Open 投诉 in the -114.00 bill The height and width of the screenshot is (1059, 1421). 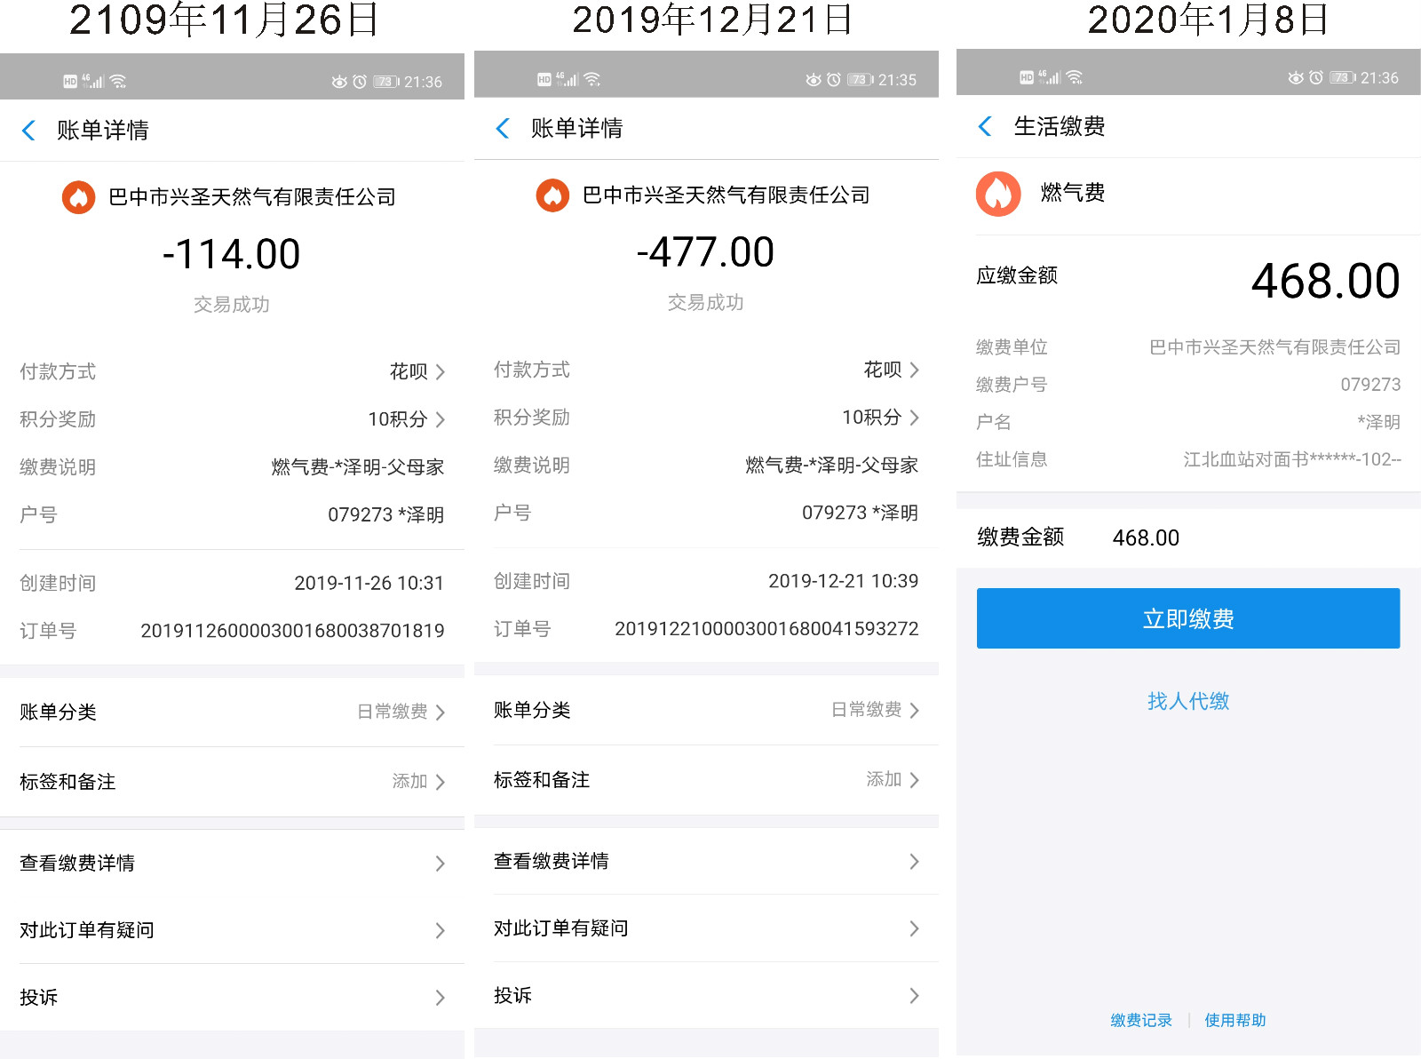pyautogui.click(x=232, y=997)
